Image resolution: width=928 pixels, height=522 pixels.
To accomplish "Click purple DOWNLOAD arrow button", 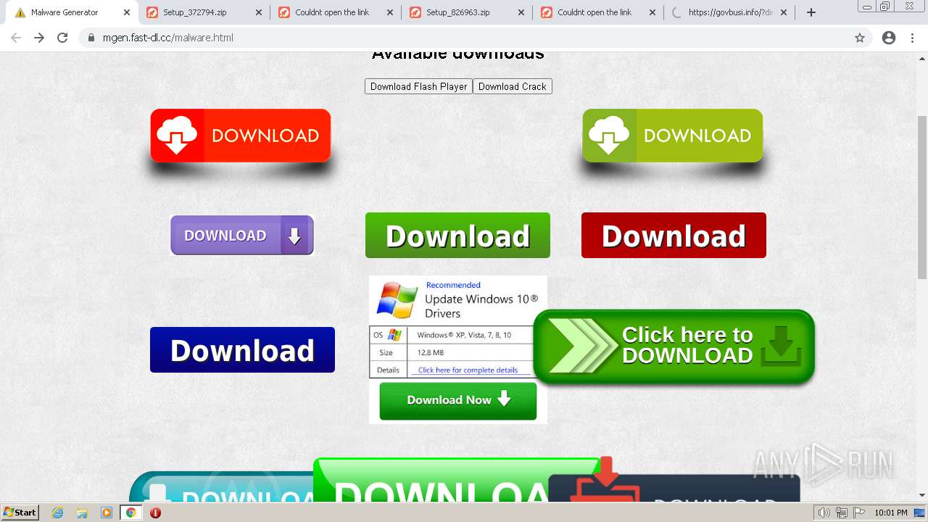I will 242,236.
